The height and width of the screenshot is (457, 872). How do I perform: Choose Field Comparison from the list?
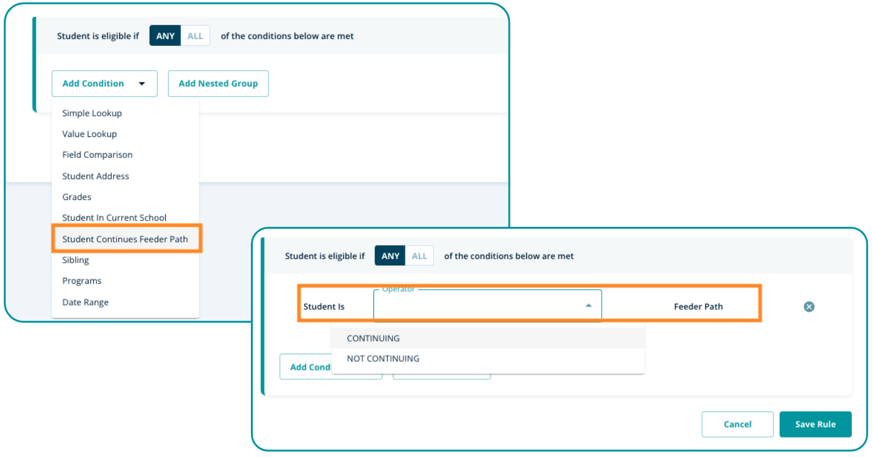98,155
